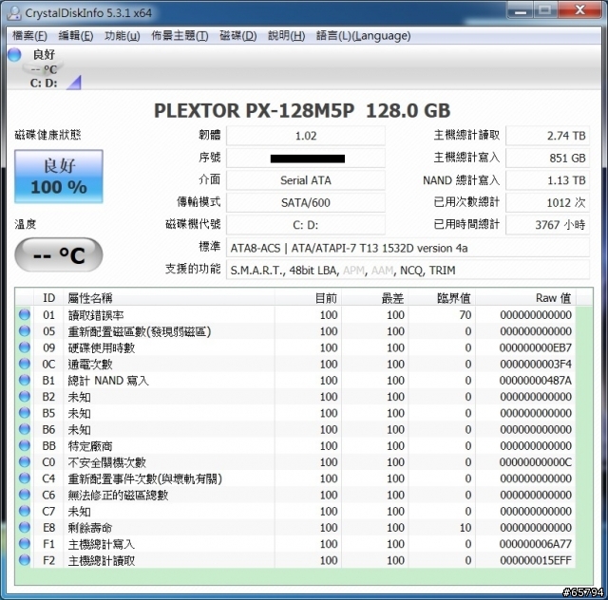Click the 良好 100 % health status button
The image size is (608, 600).
59,177
